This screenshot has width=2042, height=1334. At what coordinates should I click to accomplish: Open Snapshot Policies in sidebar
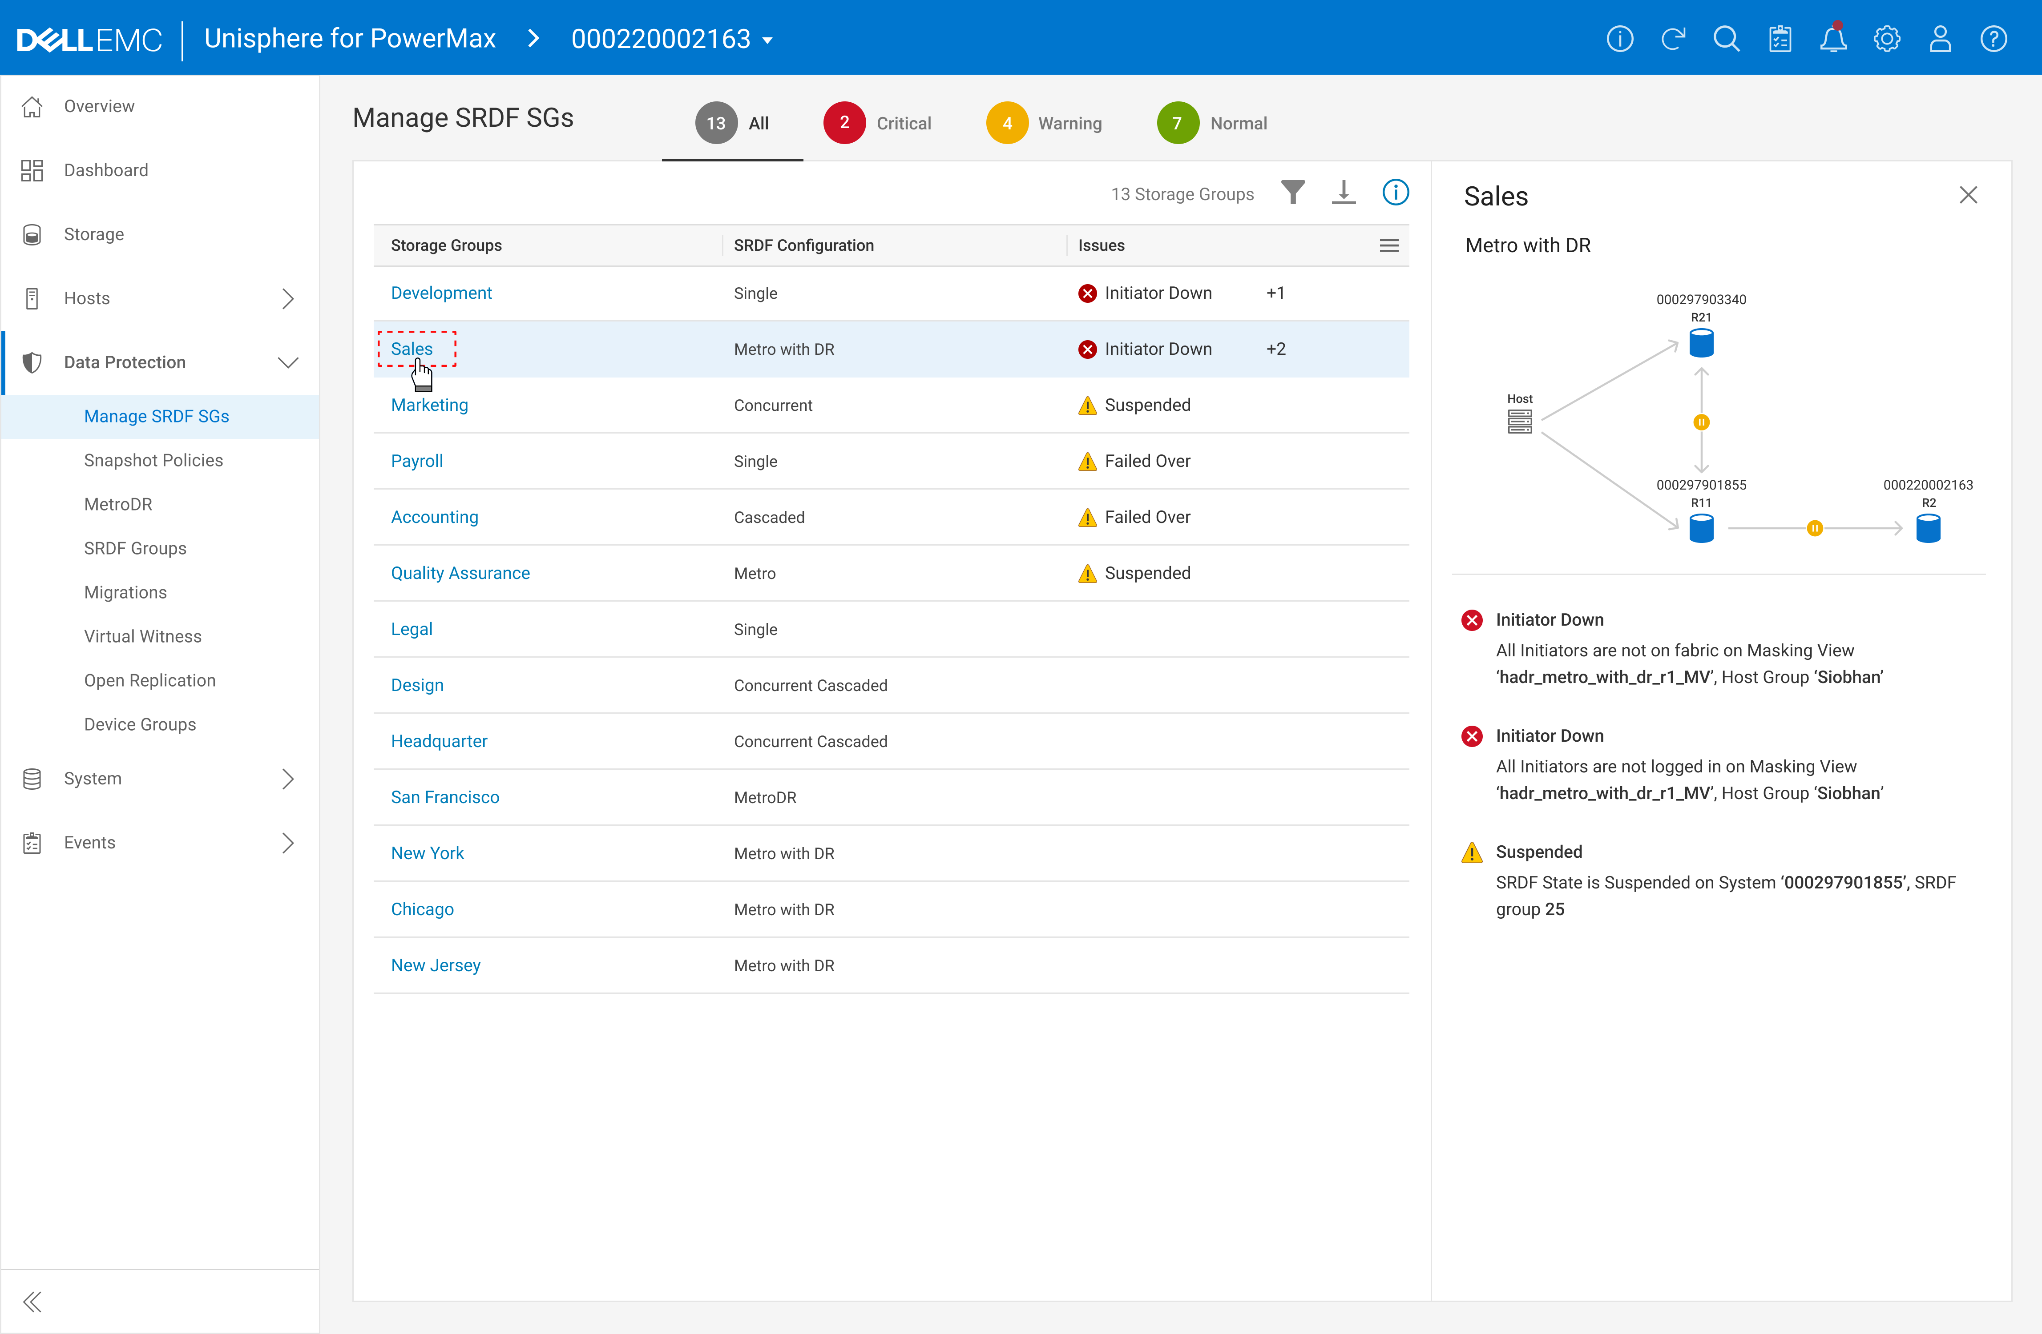coord(153,460)
